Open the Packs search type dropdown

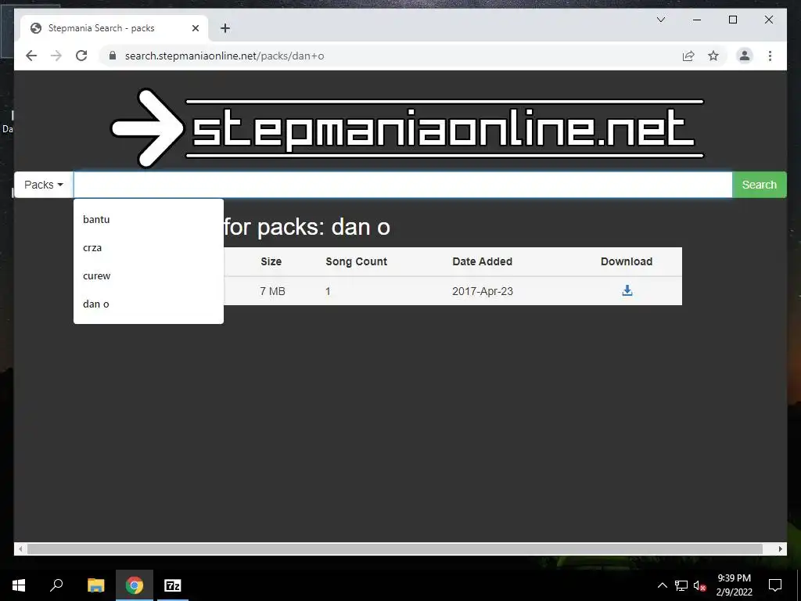click(x=44, y=185)
